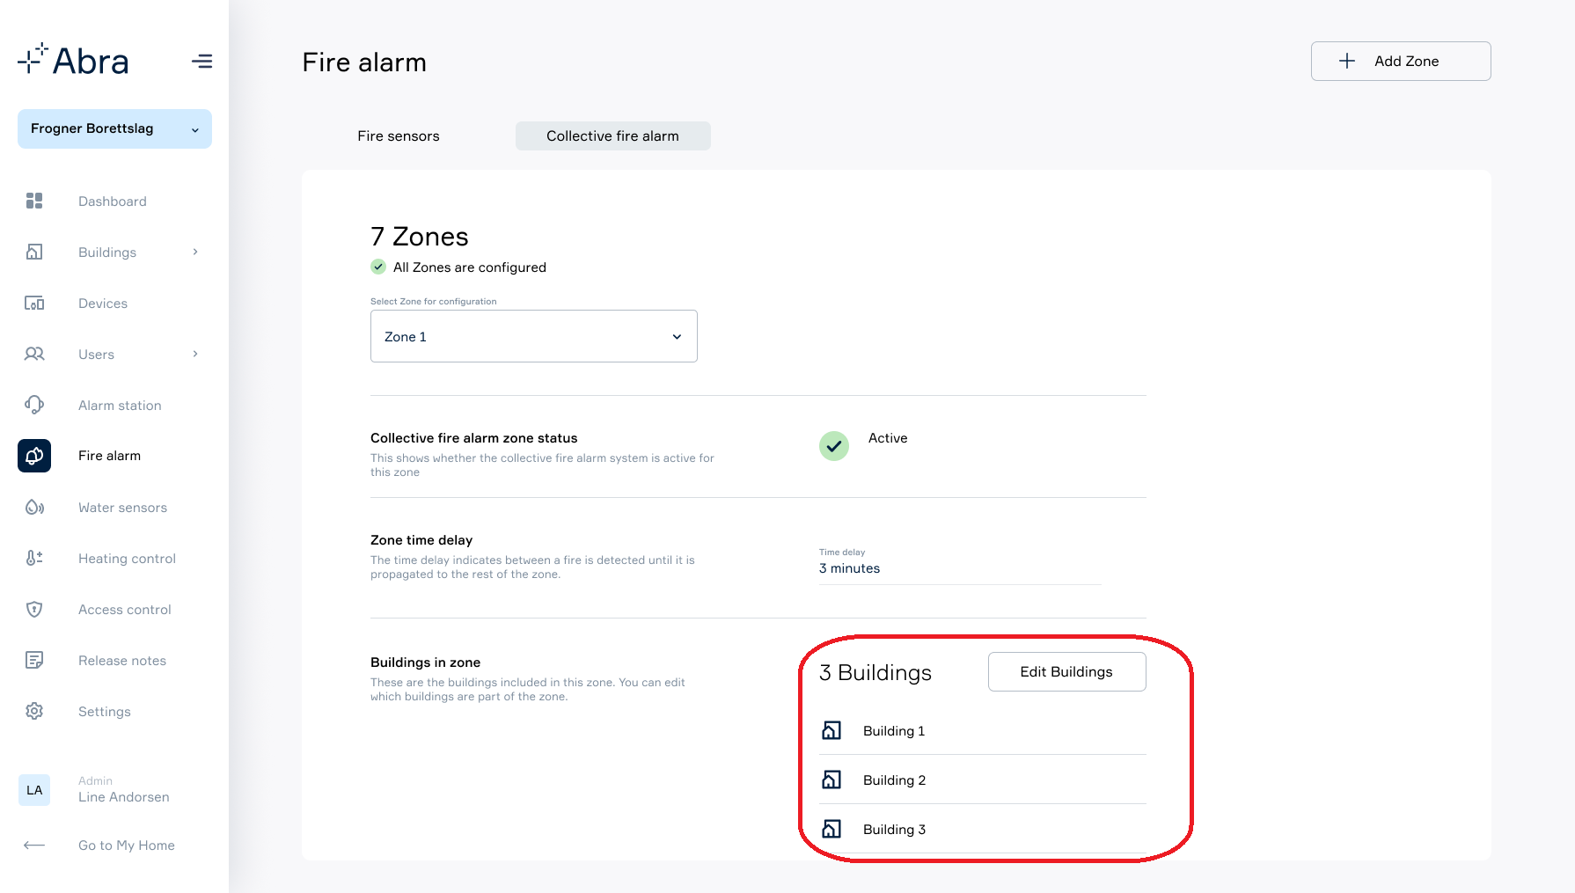Open the Frogner Borettslag organization dropdown

click(x=114, y=128)
